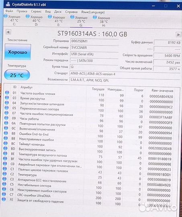This screenshot has width=182, height=217.
Task: Click status icon of attribute C2
Action: (x=5, y=174)
